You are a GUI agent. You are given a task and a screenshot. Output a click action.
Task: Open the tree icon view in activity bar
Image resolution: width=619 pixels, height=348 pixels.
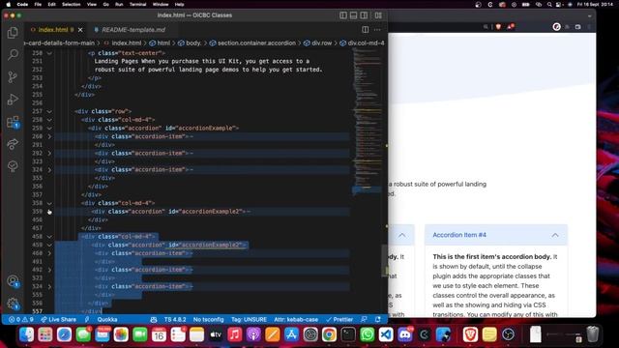(x=13, y=166)
